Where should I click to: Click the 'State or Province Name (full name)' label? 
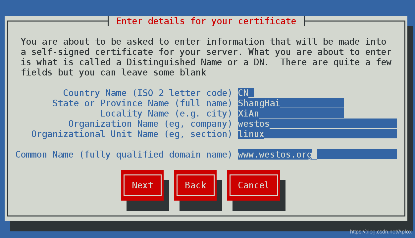(142, 103)
